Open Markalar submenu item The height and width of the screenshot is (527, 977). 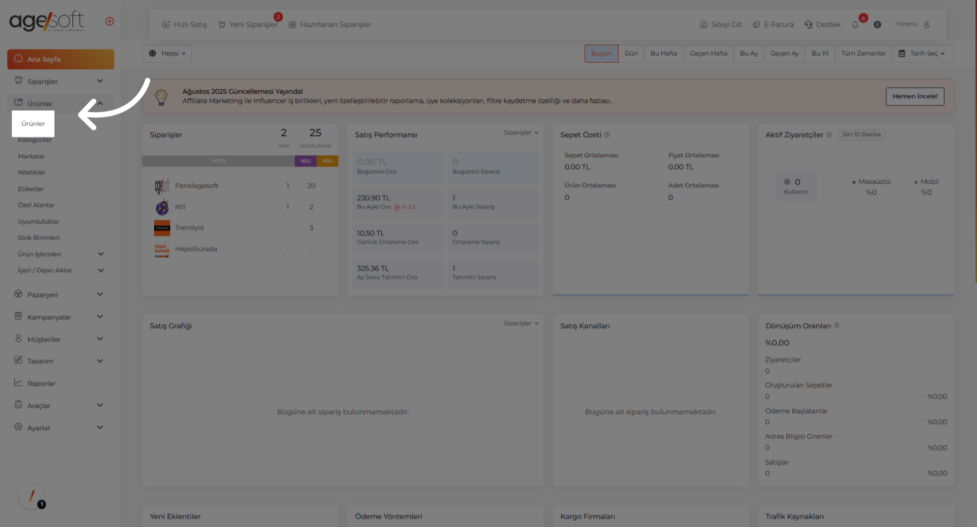click(31, 156)
